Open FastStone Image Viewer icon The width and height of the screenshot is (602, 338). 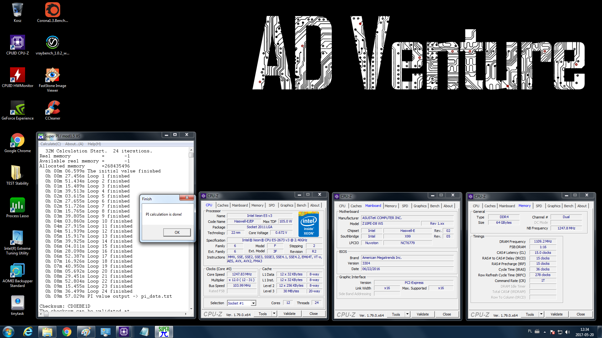click(52, 80)
